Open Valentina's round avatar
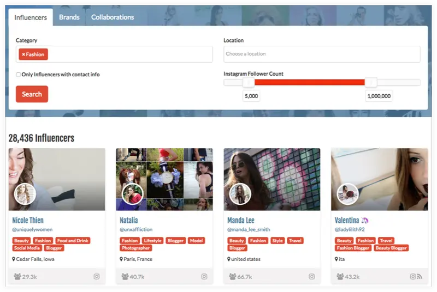The height and width of the screenshot is (292, 437). (347, 194)
